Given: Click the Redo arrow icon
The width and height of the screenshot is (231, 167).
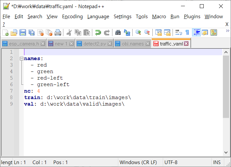Looking at the screenshot, I should click(x=107, y=32).
